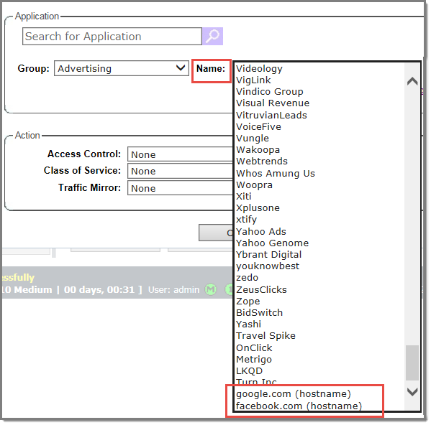Select Videology from the name list

(260, 68)
